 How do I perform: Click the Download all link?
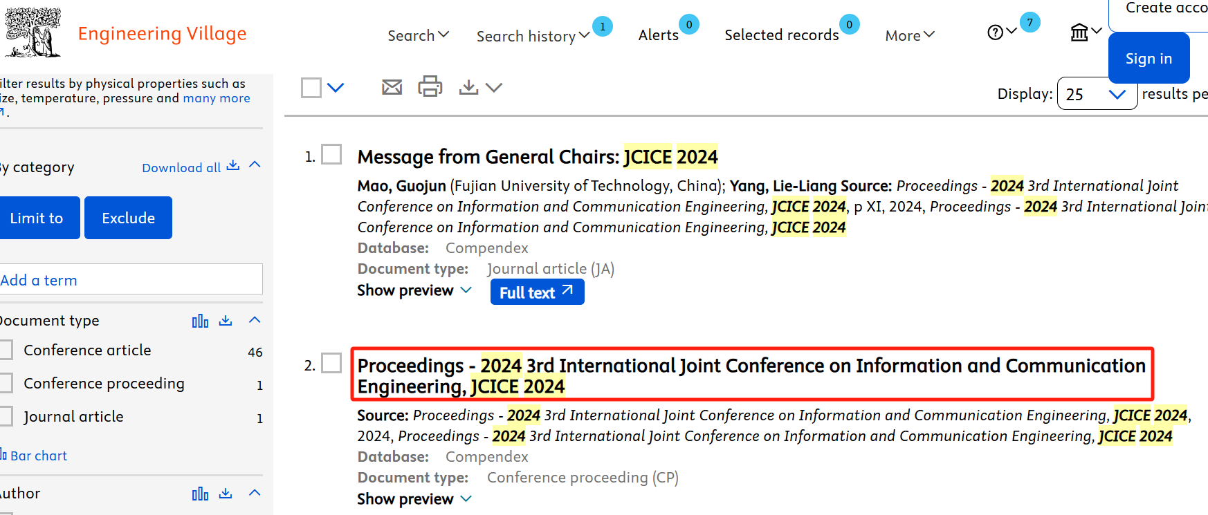pos(190,167)
